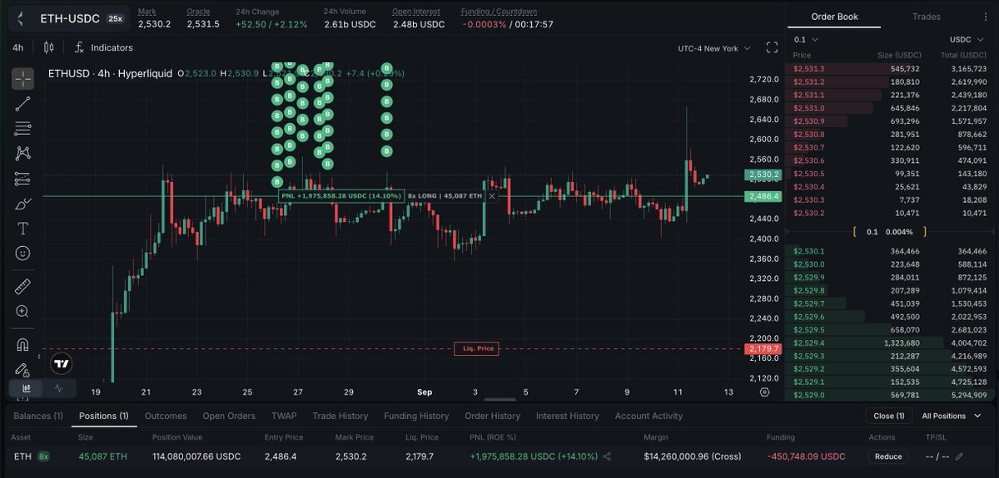
Task: Open the Account Activity tab
Action: pyautogui.click(x=649, y=416)
